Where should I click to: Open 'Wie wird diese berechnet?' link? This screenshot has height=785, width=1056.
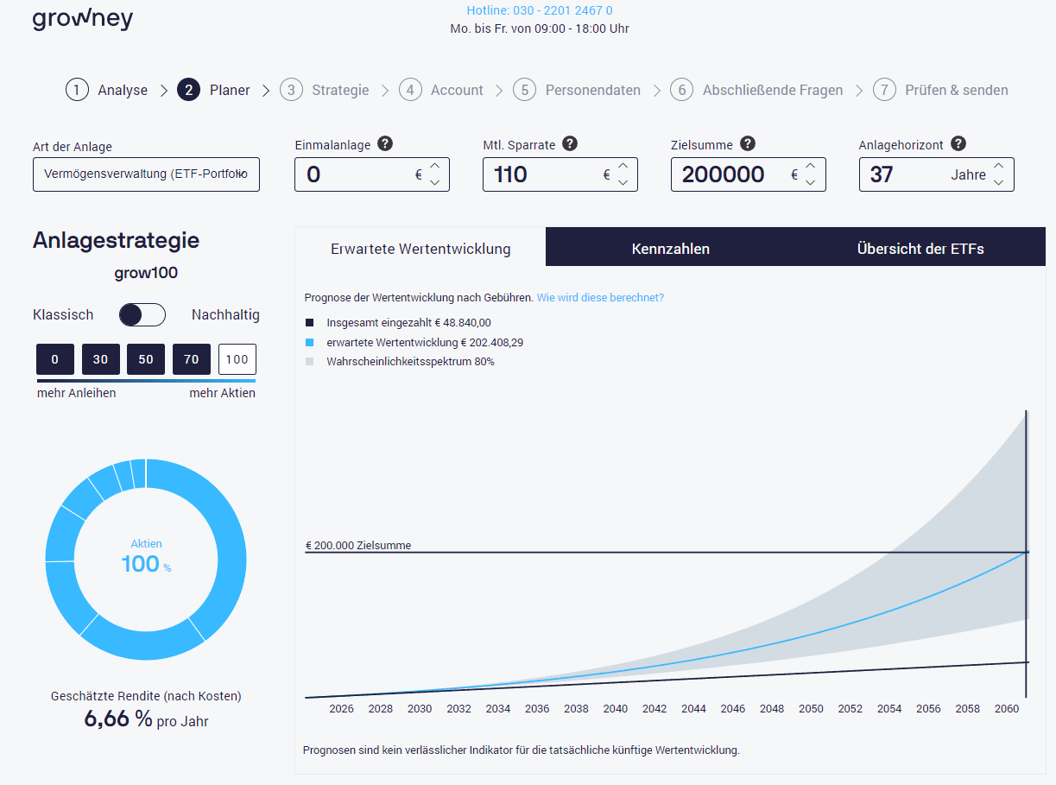pos(600,298)
